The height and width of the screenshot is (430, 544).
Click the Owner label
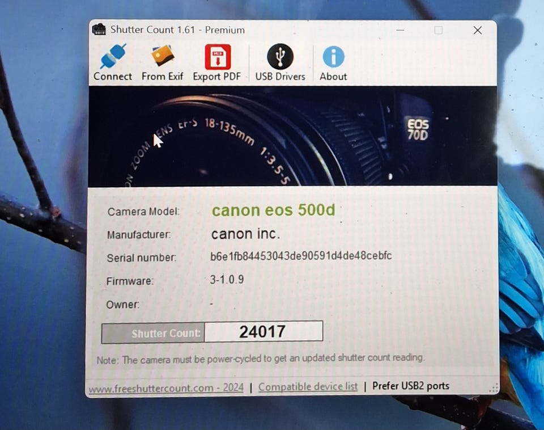click(122, 305)
